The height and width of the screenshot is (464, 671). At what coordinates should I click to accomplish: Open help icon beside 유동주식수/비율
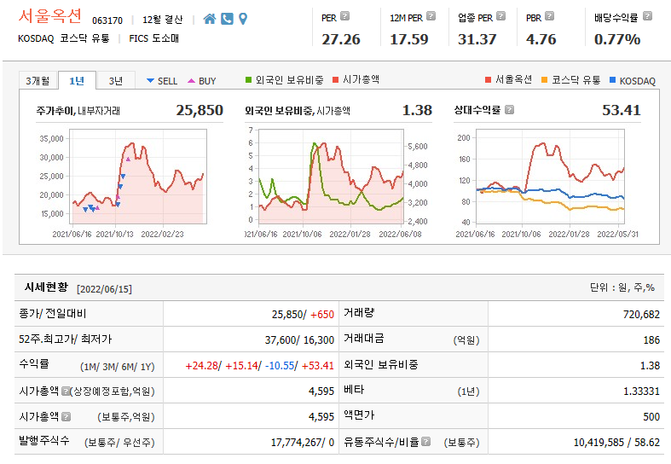tap(425, 441)
